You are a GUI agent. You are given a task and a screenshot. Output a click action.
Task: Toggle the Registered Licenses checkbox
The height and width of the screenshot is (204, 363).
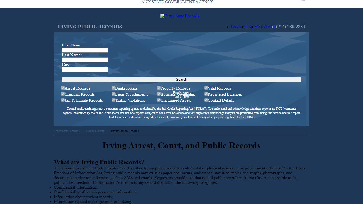point(206,94)
